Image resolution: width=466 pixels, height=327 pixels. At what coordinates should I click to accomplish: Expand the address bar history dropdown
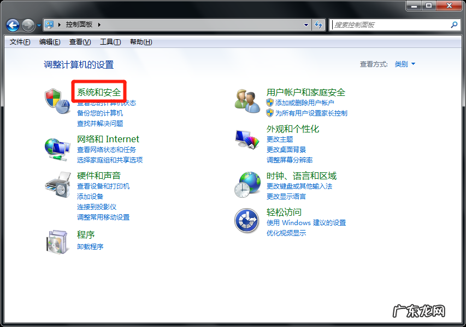306,25
